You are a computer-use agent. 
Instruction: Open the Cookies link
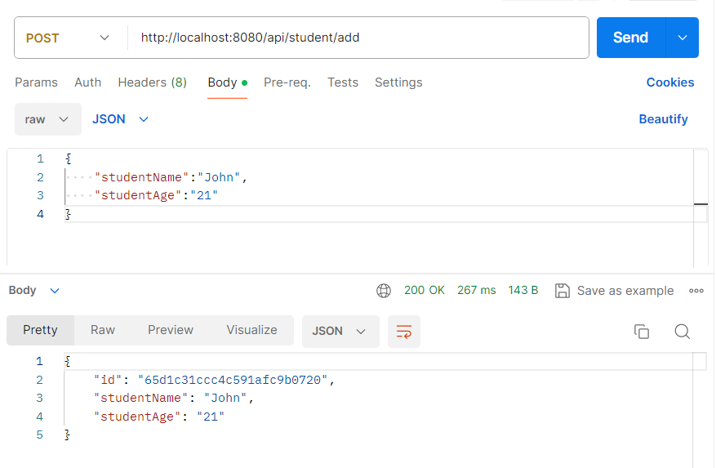669,82
